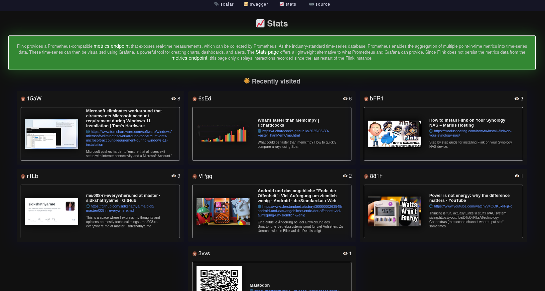Click the avatar icon beside r1Lb
545x291 pixels.
pos(23,176)
